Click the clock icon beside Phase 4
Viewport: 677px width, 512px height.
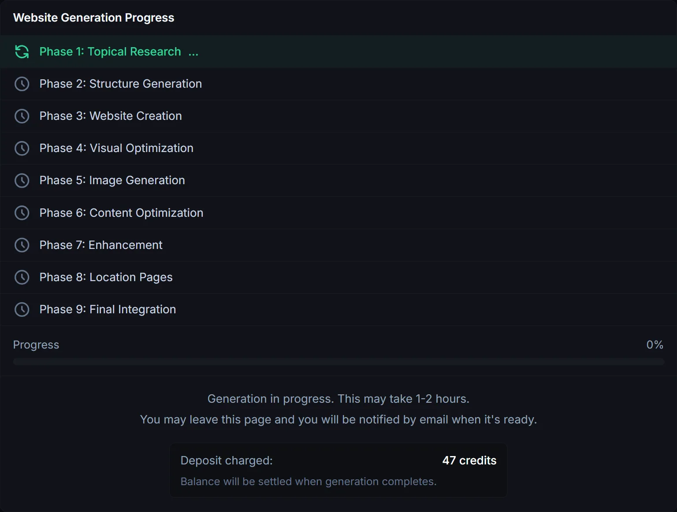(22, 148)
